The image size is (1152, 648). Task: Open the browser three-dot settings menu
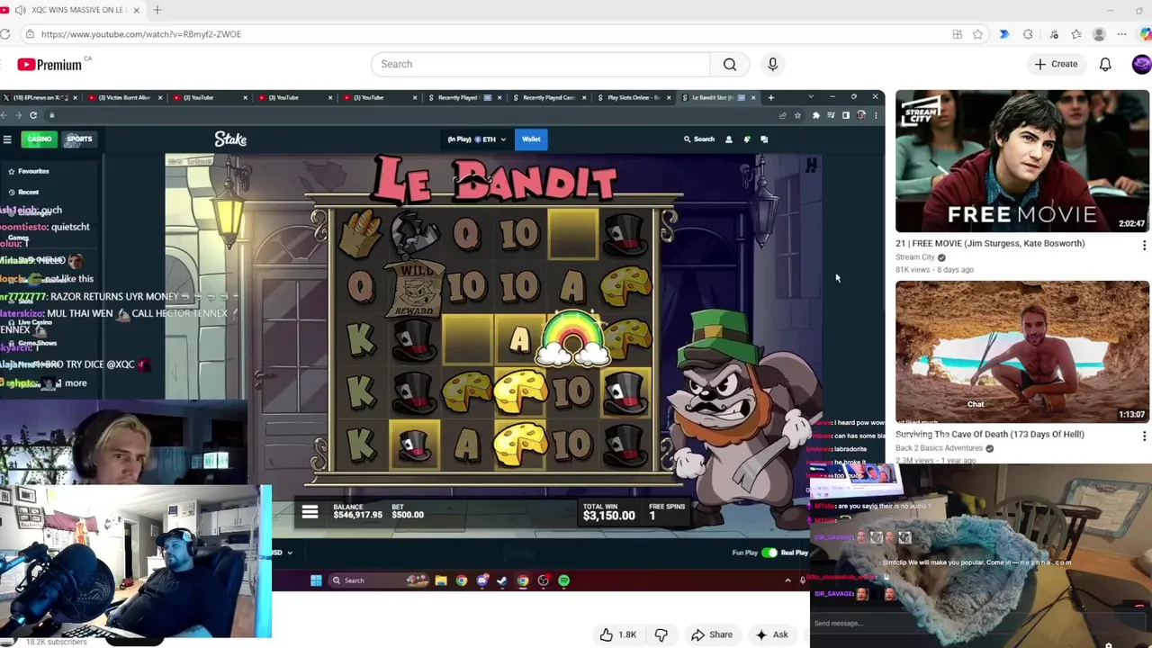click(x=1121, y=34)
